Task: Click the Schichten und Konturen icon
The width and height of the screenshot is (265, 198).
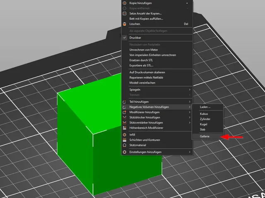Action: [125, 140]
